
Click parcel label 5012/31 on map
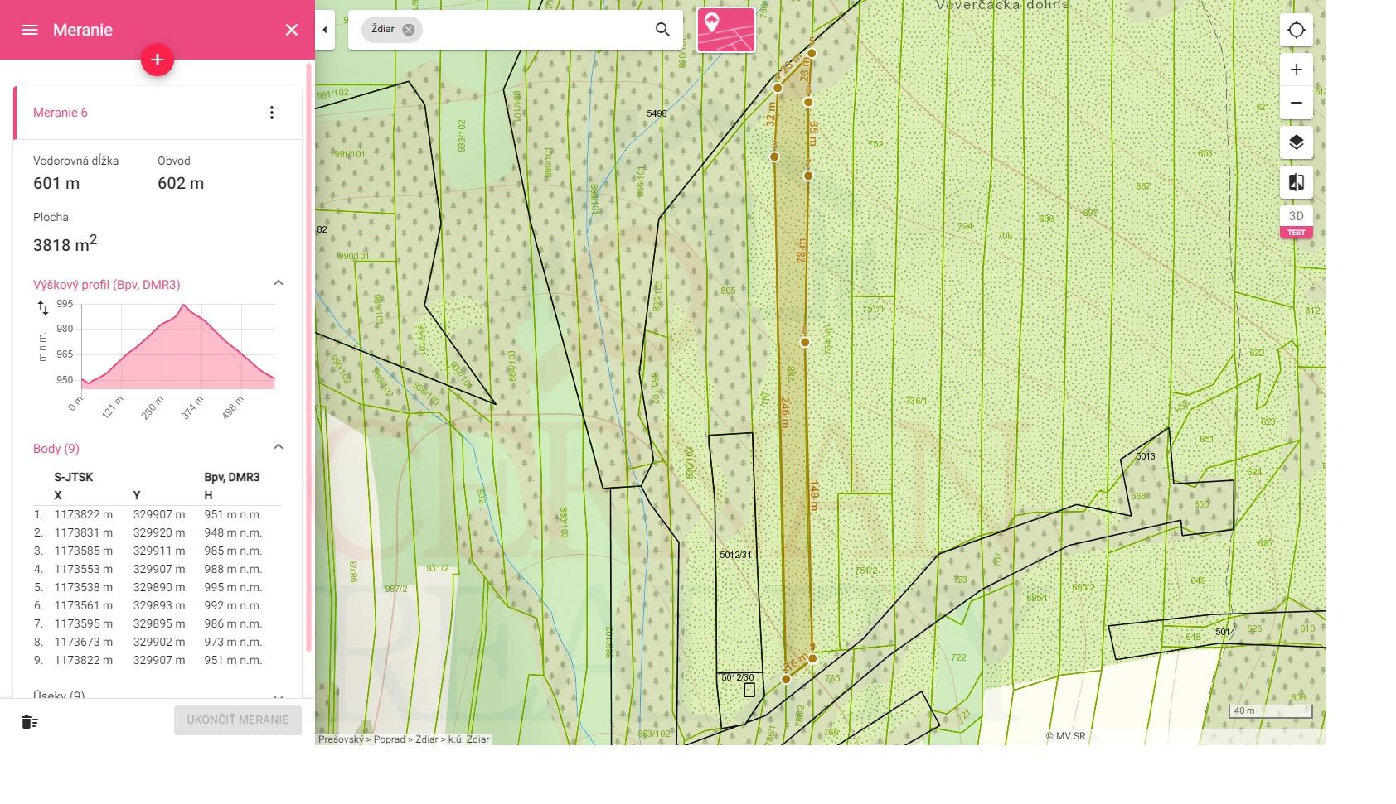[735, 555]
